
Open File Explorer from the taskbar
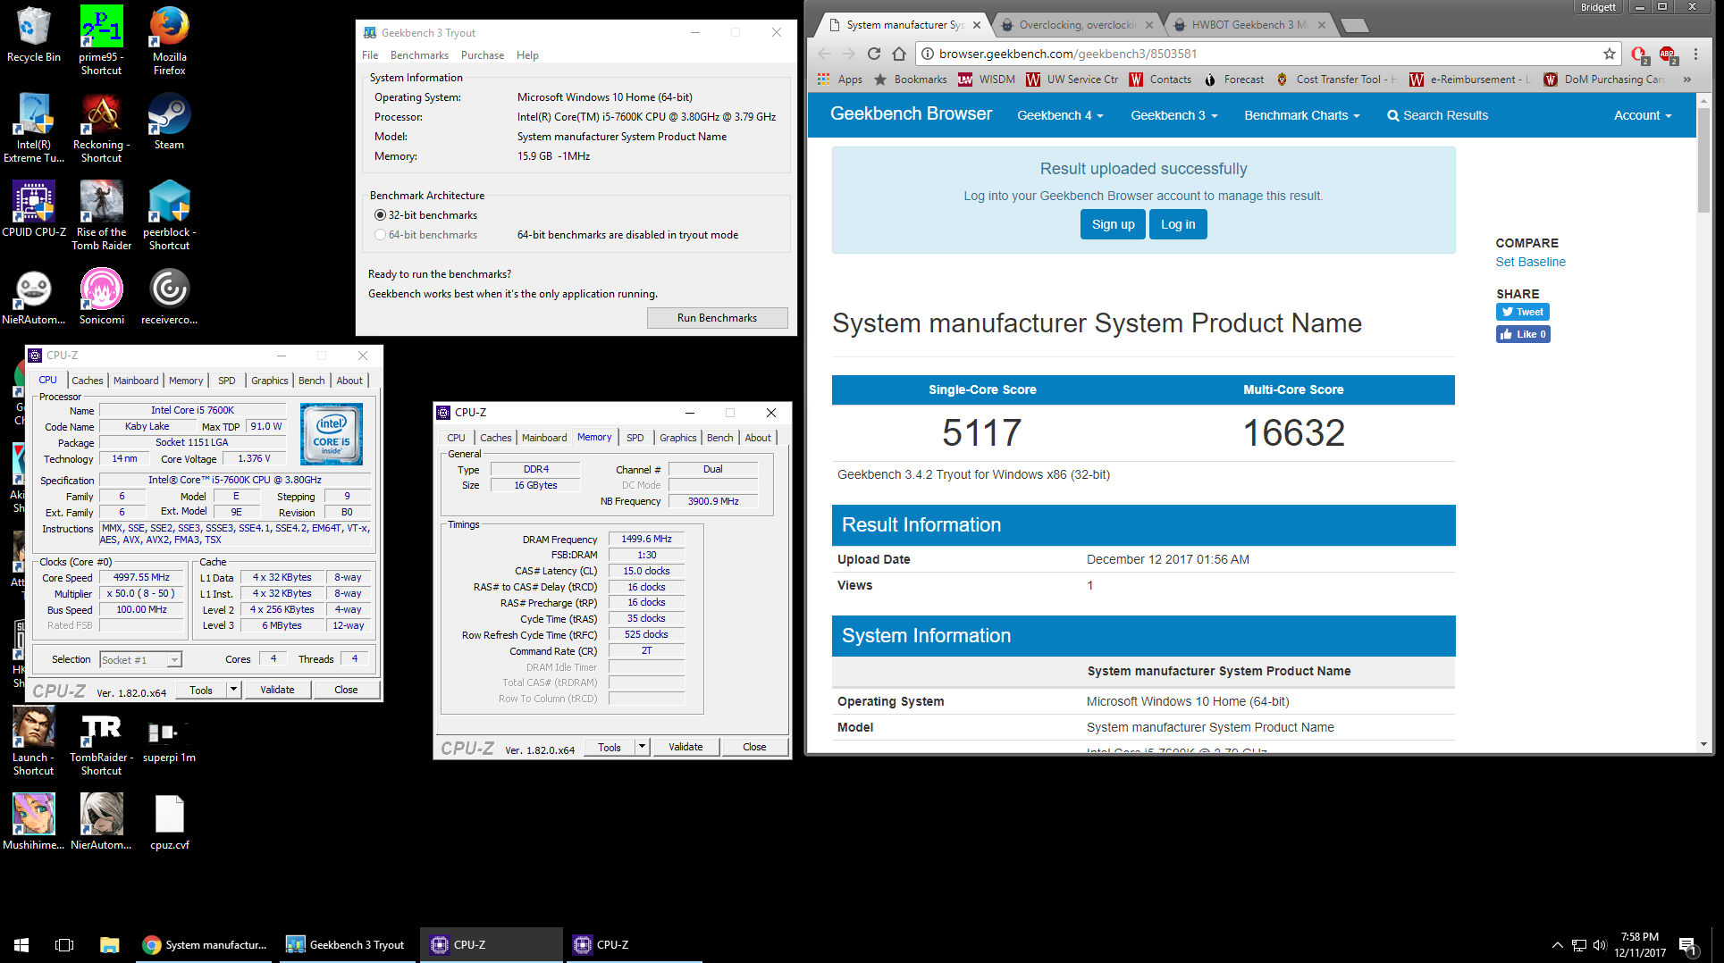109,944
